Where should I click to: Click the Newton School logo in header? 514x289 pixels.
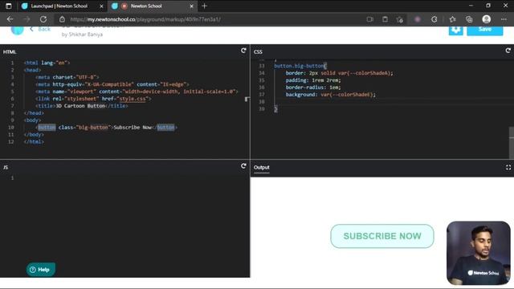[17, 30]
